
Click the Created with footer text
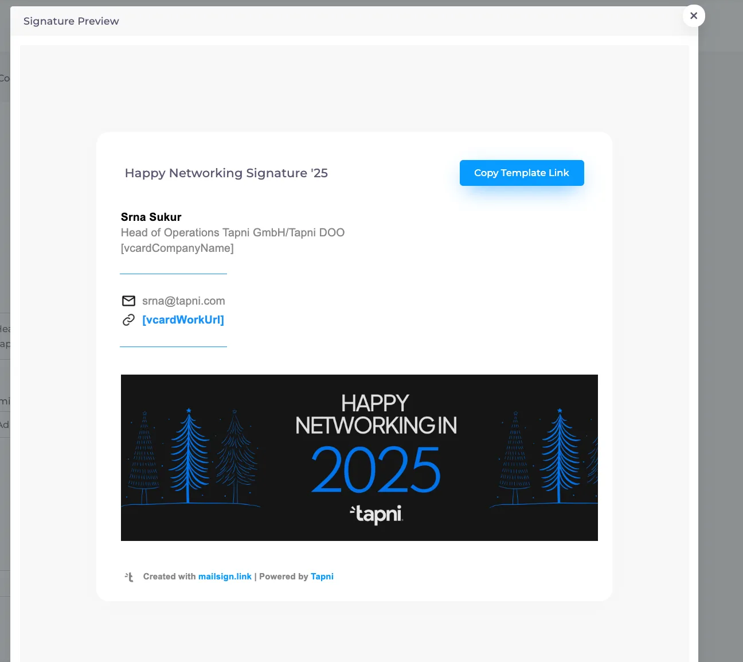coord(170,577)
